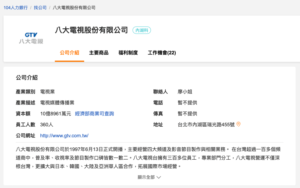
Task: Click the 地址 label
Action: 158,125
